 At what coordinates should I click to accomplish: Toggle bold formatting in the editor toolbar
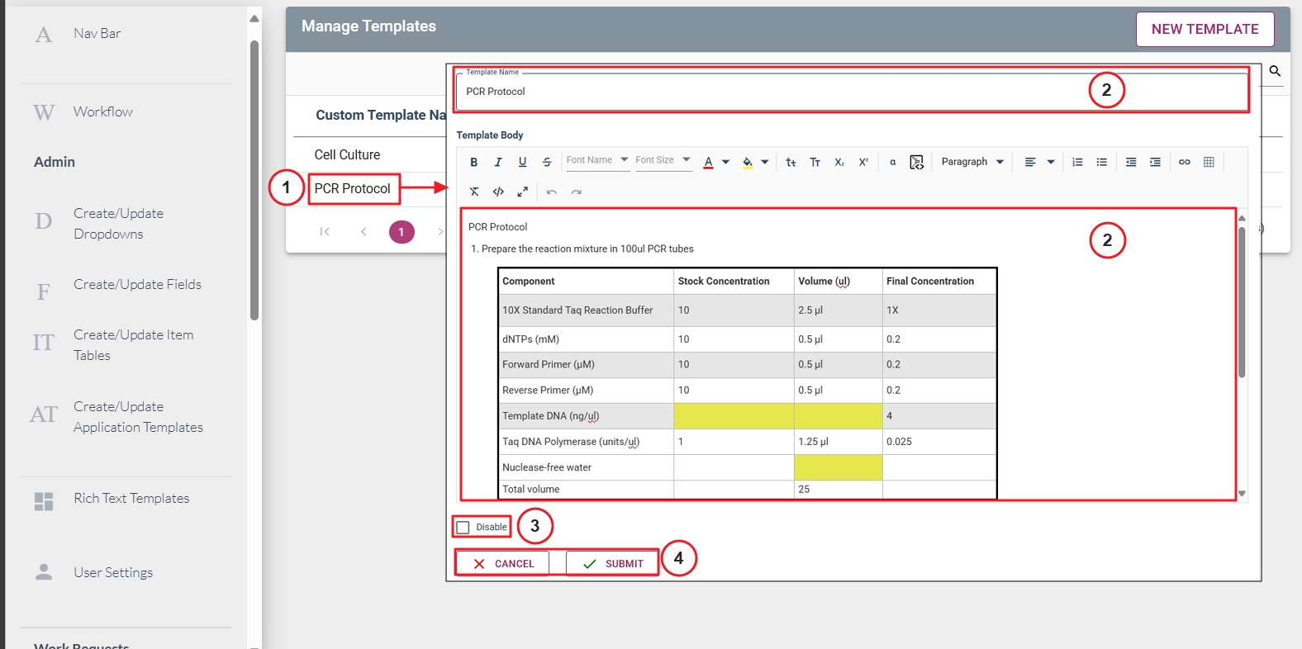[x=473, y=163]
